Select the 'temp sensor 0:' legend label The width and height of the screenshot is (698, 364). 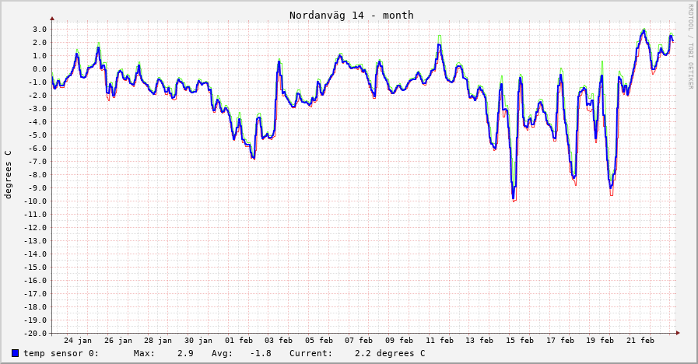tap(61, 353)
